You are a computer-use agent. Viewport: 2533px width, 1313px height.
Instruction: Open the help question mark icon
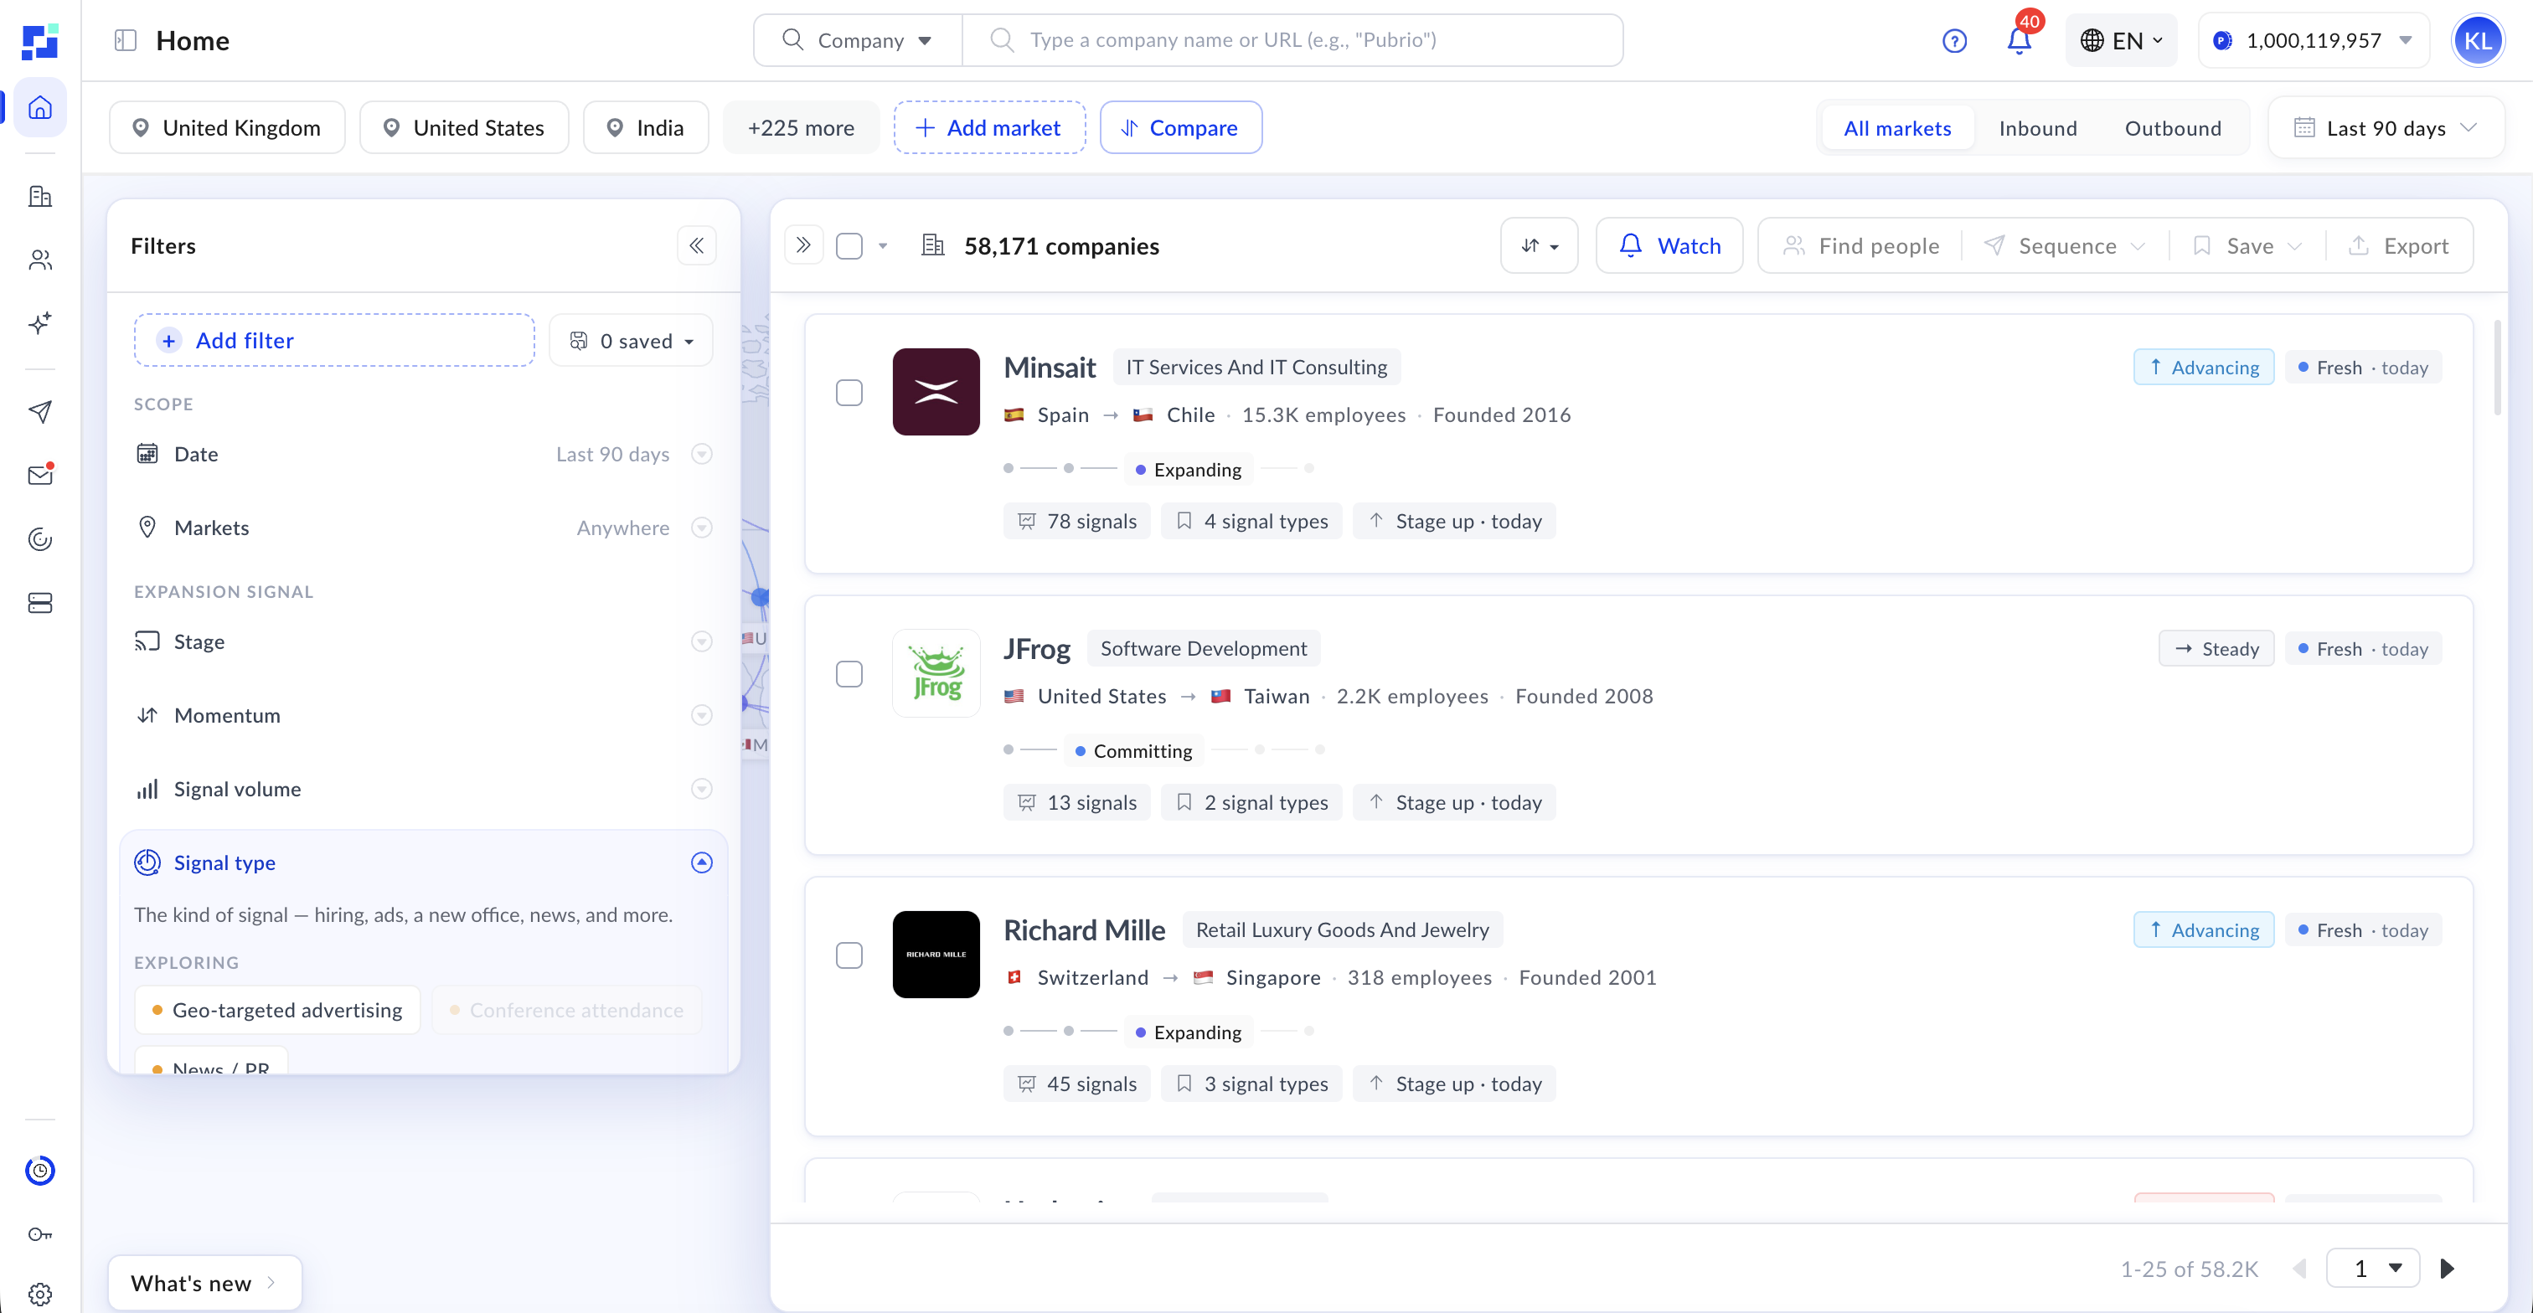pos(1955,40)
